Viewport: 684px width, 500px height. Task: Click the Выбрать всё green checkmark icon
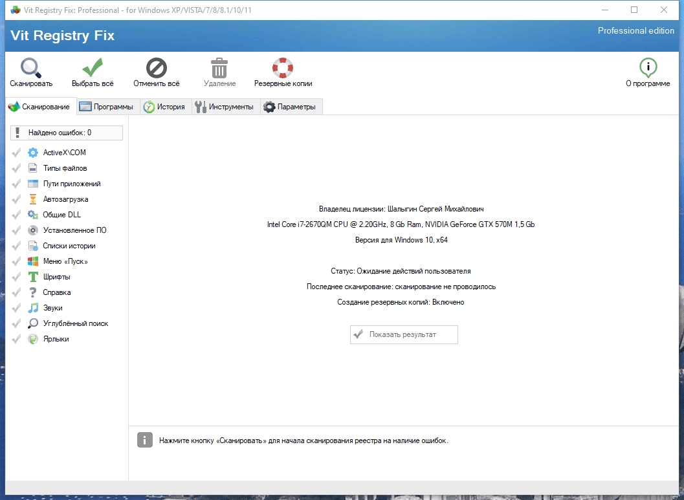pos(93,67)
